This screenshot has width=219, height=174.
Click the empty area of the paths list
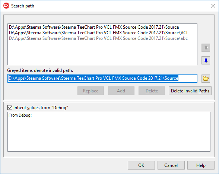tap(102, 53)
